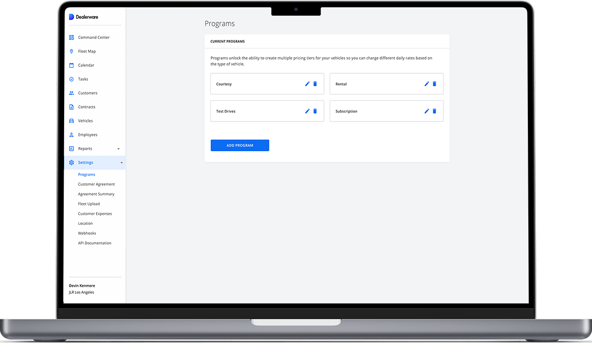
Task: Open the Calendar menu item
Action: [86, 65]
